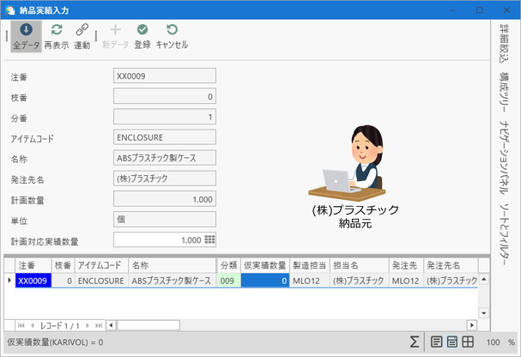Switch to the grid table view icon
Image resolution: width=521 pixels, height=357 pixels.
(x=468, y=342)
